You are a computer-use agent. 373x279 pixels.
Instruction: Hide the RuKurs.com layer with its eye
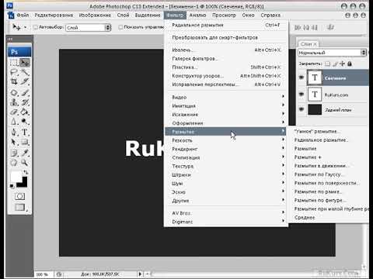coord(302,95)
